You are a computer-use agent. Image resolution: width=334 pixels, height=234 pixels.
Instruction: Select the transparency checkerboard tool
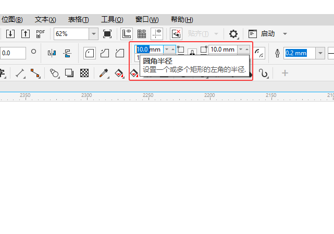coord(84,73)
